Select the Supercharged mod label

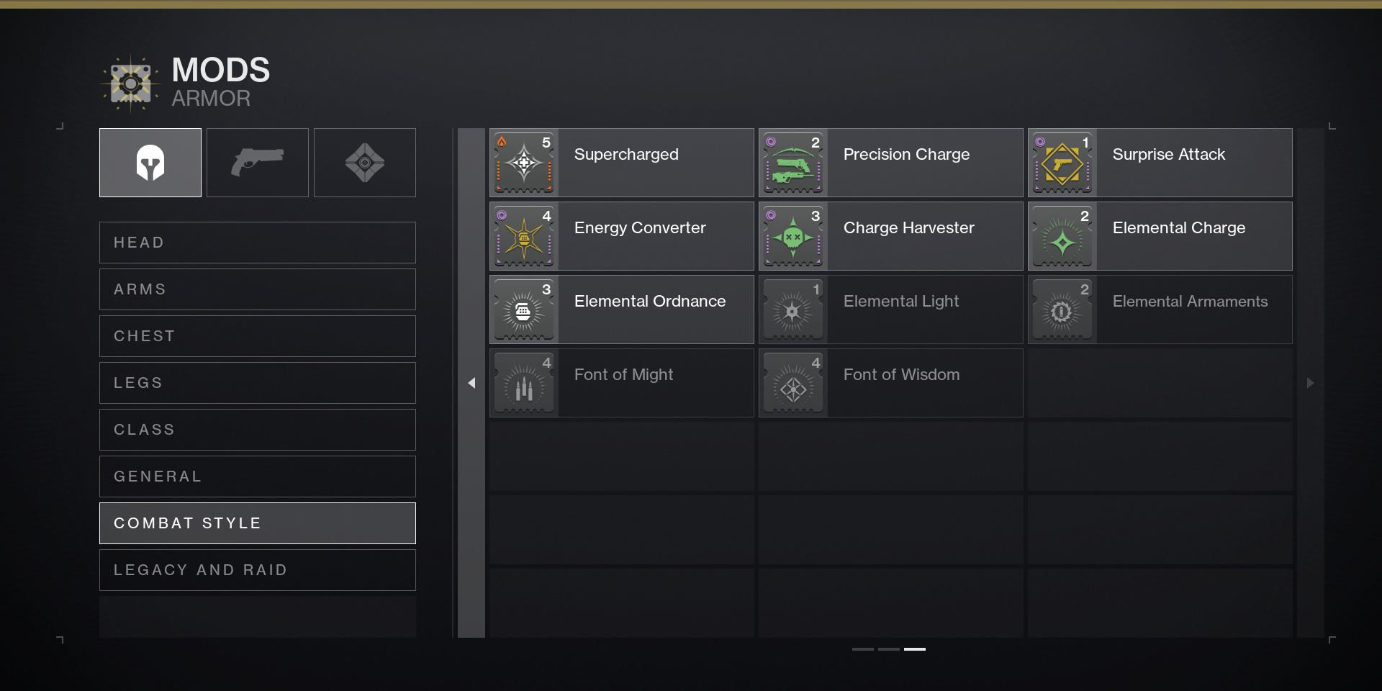click(x=626, y=155)
